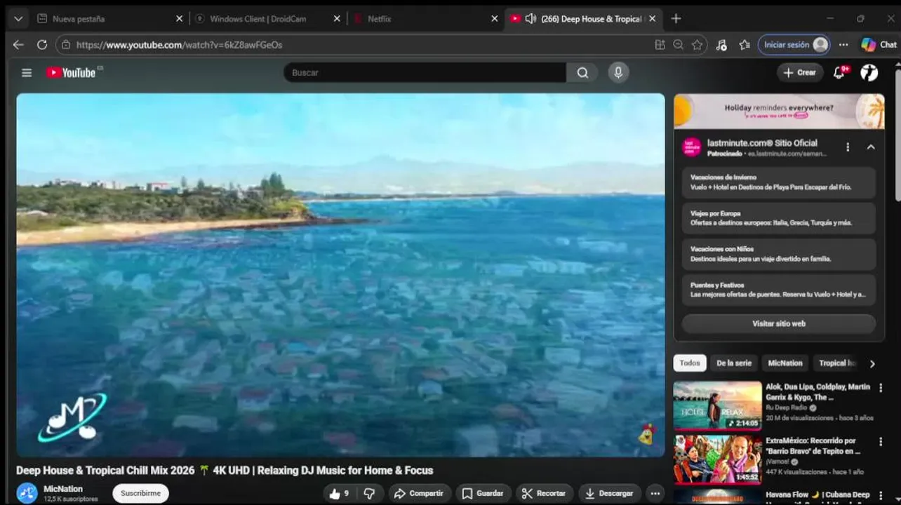Click the Suscribirme button

point(140,494)
